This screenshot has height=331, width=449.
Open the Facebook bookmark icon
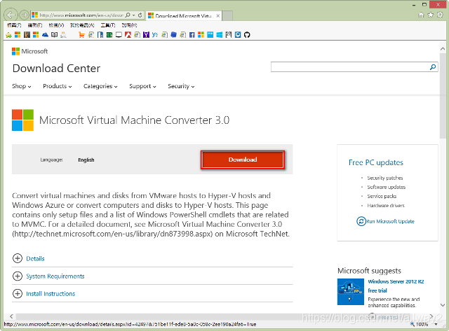(x=192, y=35)
